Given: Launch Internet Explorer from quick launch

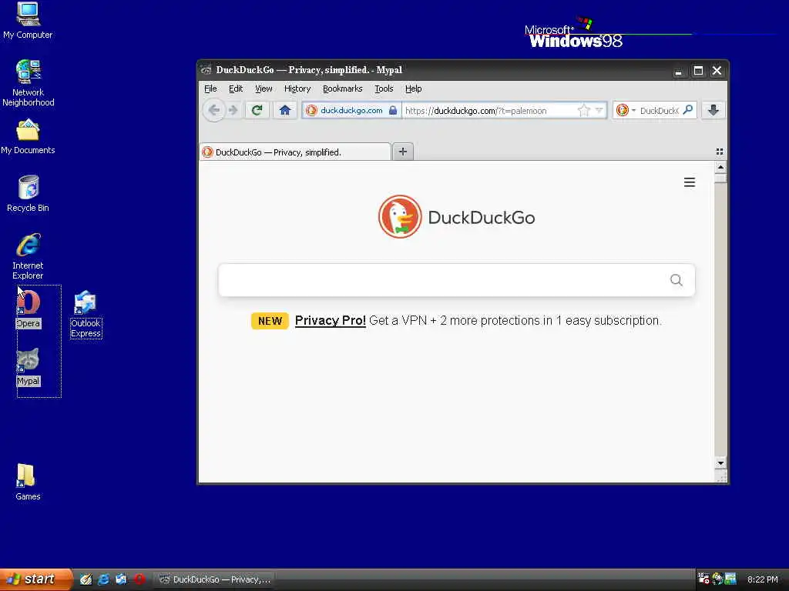Looking at the screenshot, I should (104, 579).
